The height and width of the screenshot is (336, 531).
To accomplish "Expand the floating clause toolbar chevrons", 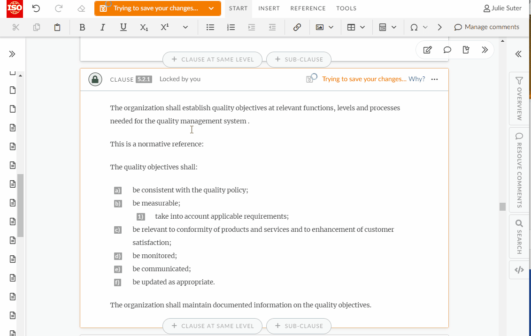I will tap(485, 50).
